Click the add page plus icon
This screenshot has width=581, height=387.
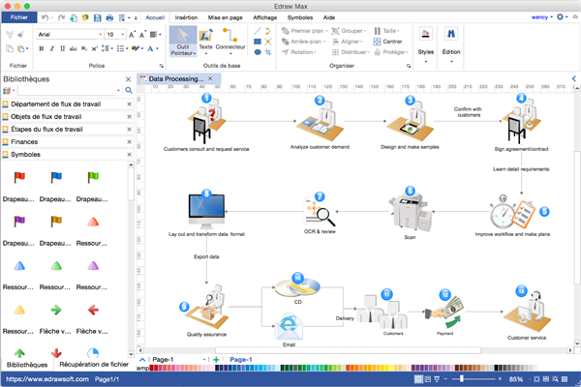(215, 360)
